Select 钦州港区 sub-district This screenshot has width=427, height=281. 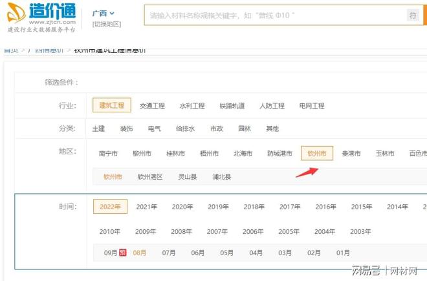click(150, 177)
